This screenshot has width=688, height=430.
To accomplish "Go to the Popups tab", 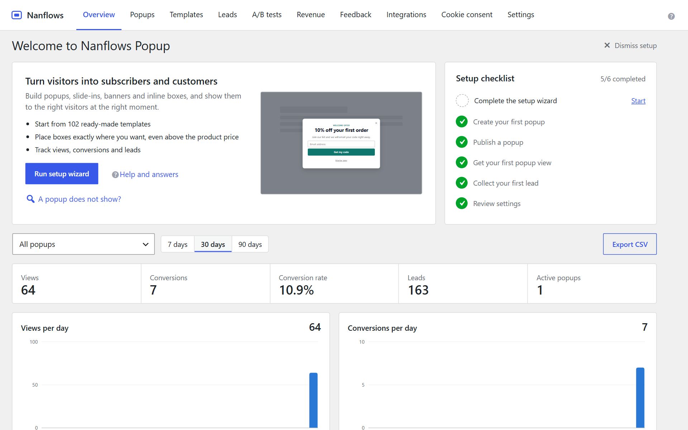I will (142, 15).
